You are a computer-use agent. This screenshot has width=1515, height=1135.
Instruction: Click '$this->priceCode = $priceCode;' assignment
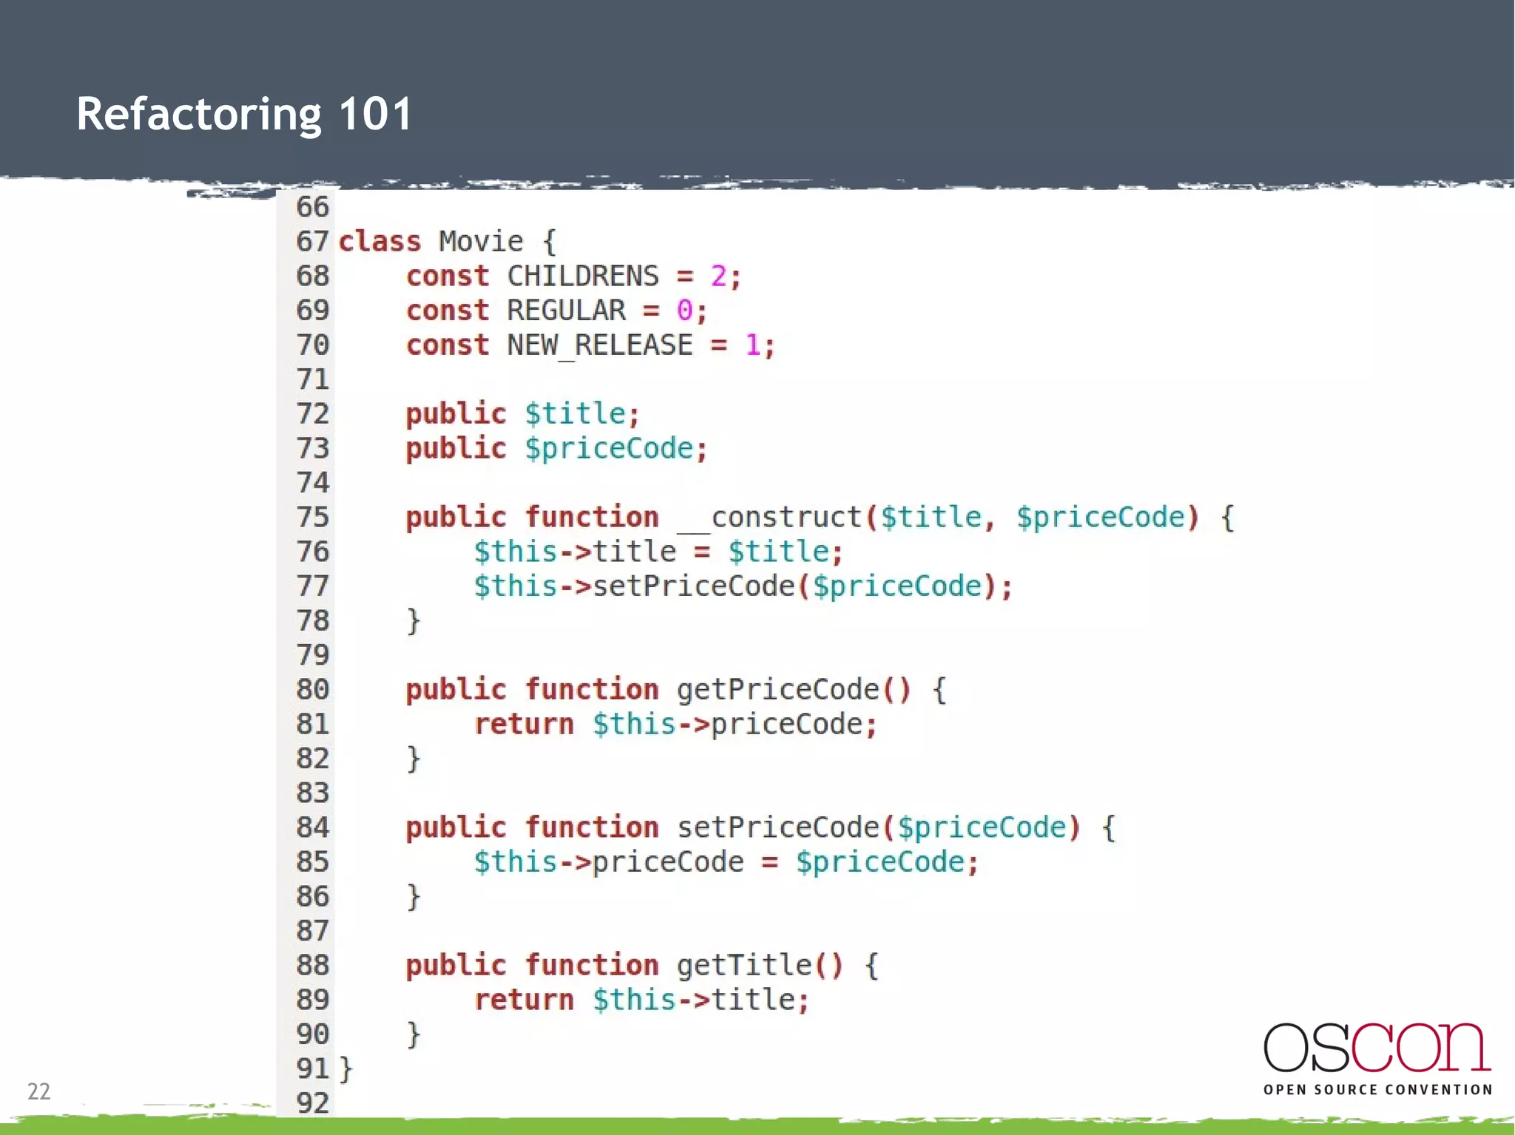coord(726,862)
